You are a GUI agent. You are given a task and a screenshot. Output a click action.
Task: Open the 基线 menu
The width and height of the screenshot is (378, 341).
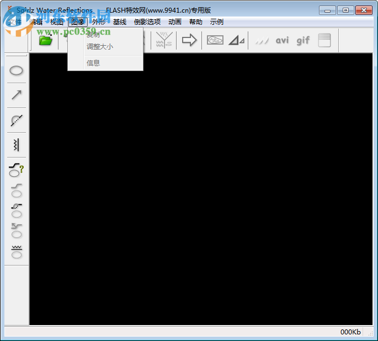pos(120,22)
